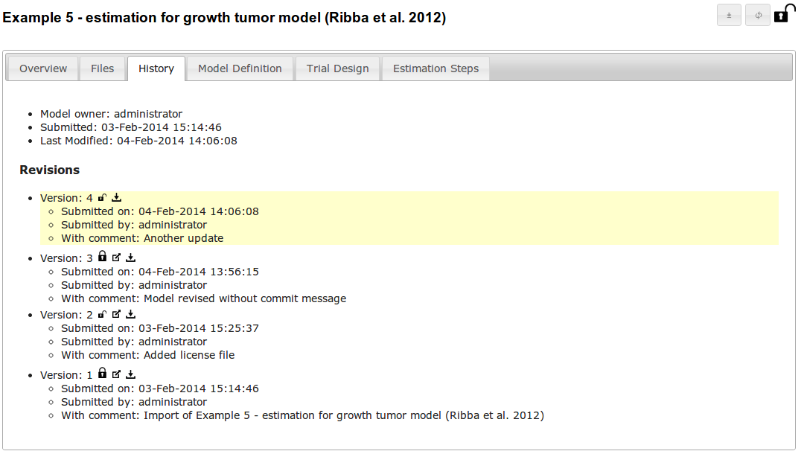Download the Version 1 revision archive
The width and height of the screenshot is (804, 454).
click(130, 374)
